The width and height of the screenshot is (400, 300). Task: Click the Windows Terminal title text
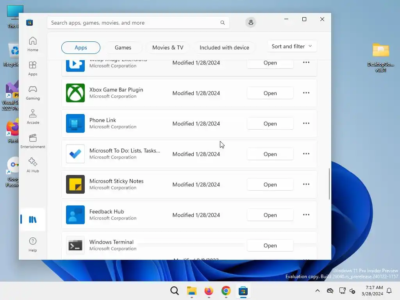tap(111, 242)
